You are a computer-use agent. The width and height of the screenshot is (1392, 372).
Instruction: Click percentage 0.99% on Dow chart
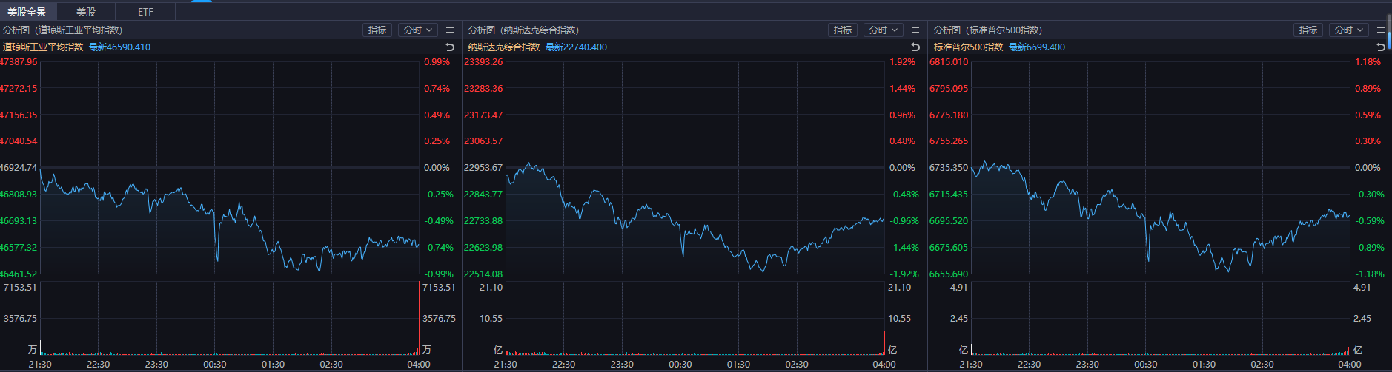(x=437, y=62)
